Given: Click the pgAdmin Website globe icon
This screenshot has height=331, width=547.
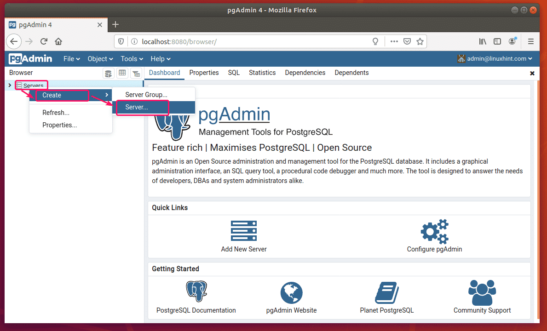Looking at the screenshot, I should [291, 293].
